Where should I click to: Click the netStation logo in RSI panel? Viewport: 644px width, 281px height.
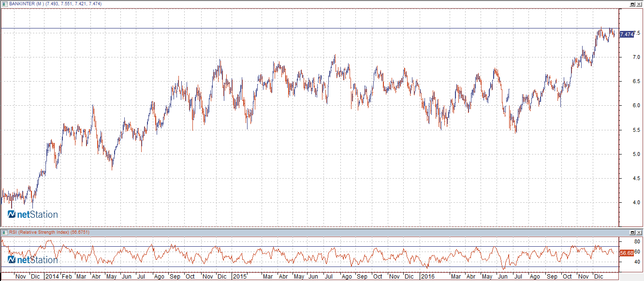[x=33, y=260]
